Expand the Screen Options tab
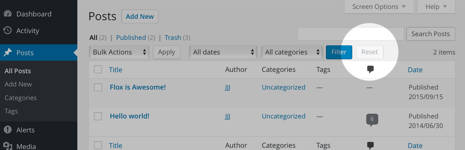This screenshot has width=465, height=150. tap(379, 7)
